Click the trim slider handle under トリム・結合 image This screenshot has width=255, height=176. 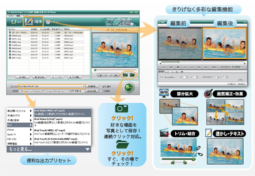193,159
